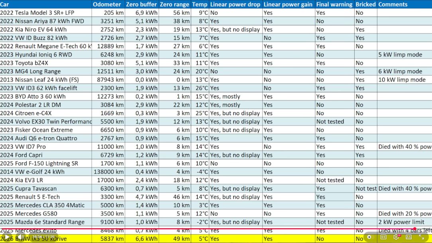Screen dimensions: 432x243
Task: Click the 16:54 / 17:29 time display
Action: pos(43,237)
